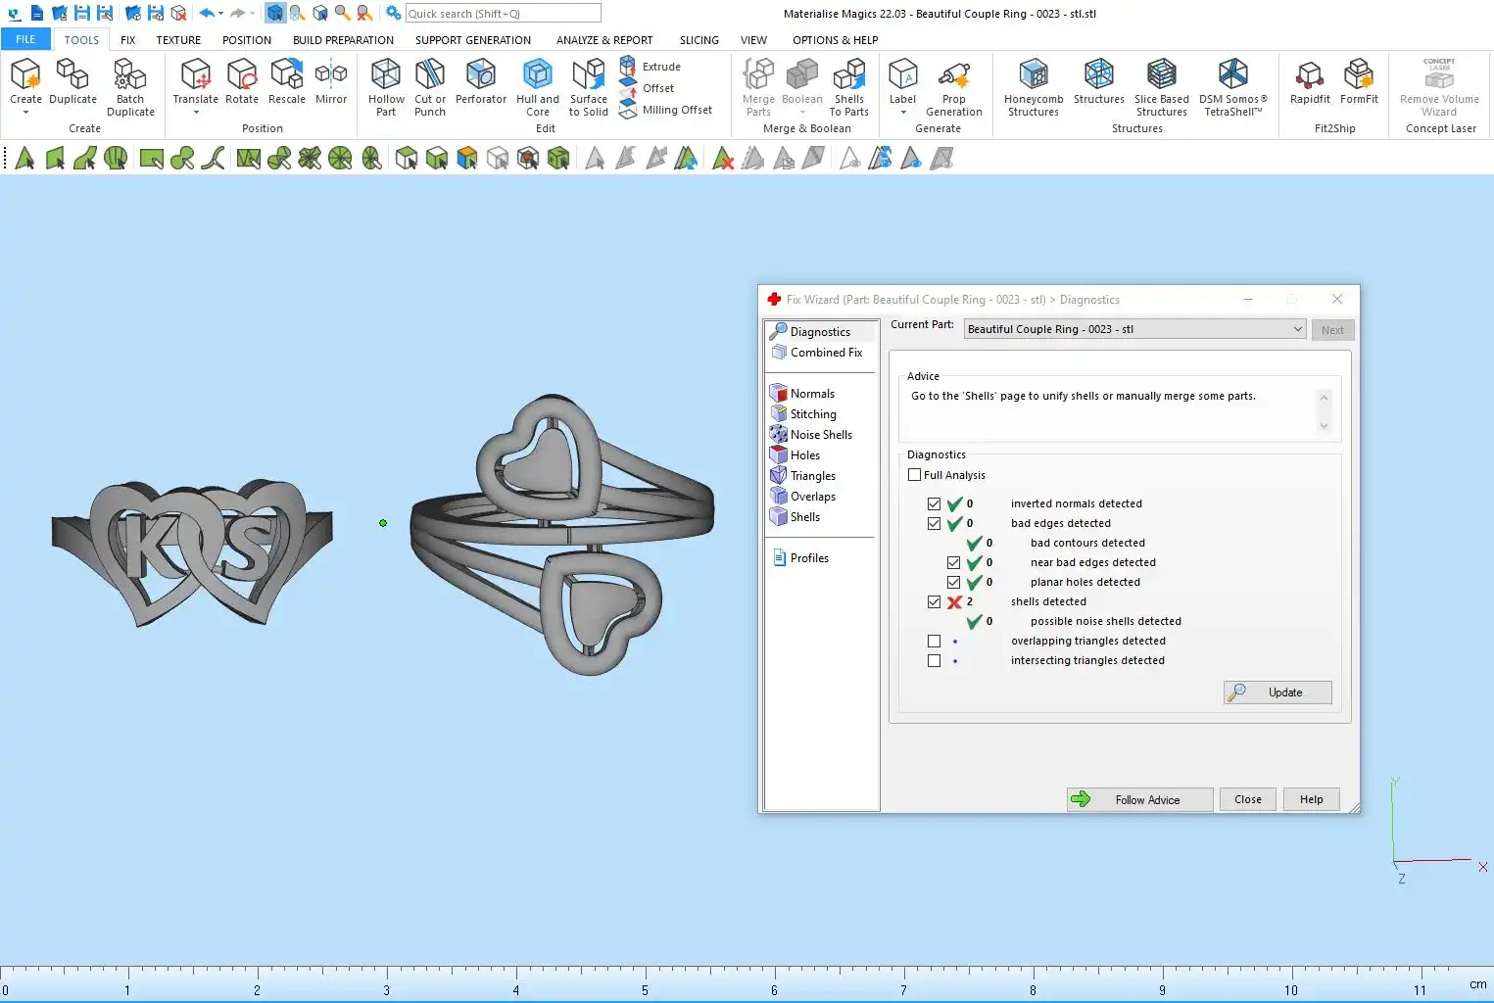
Task: Enable the Full Analysis checkbox
Action: tap(915, 475)
